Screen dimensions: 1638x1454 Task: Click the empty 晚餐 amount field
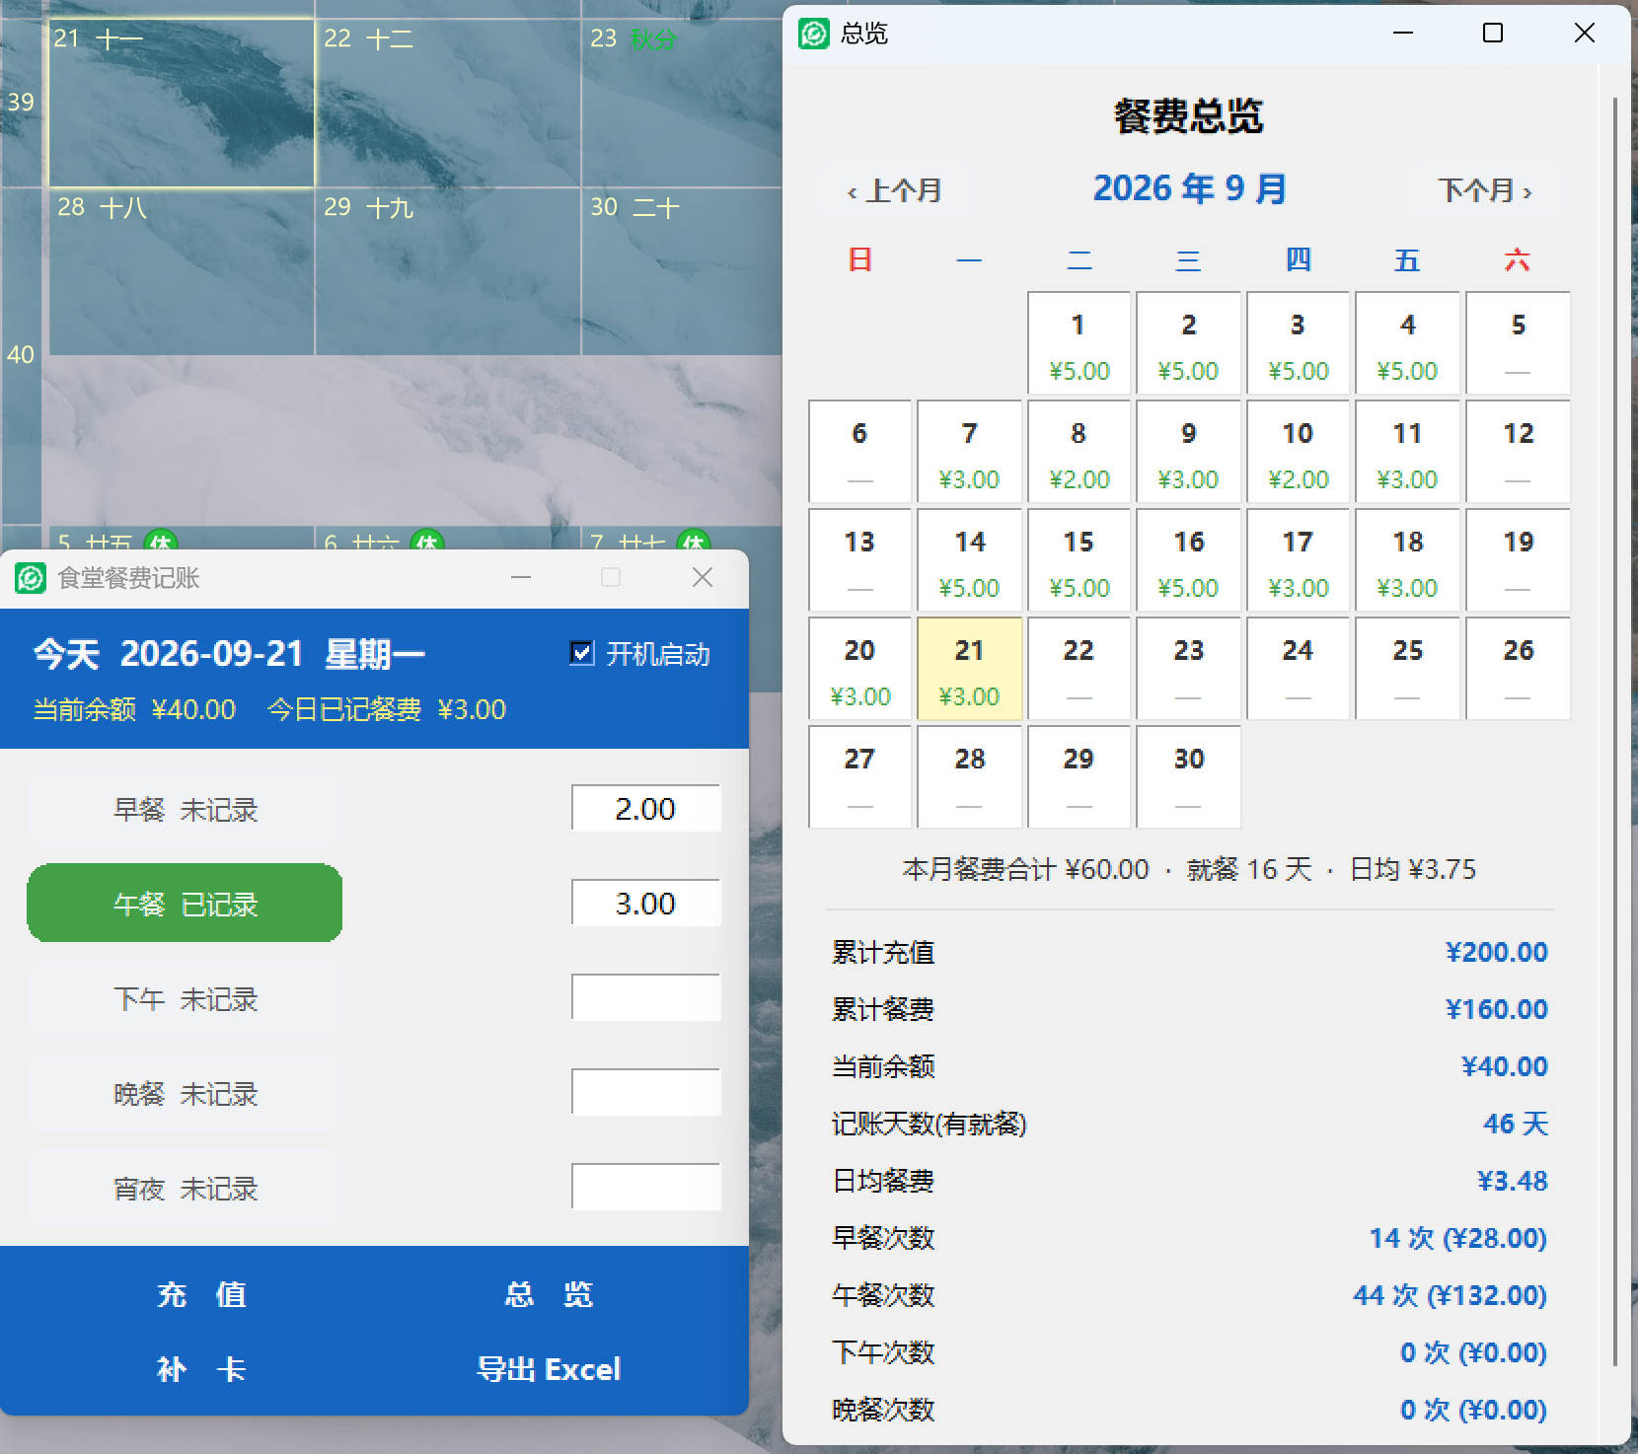coord(646,1093)
